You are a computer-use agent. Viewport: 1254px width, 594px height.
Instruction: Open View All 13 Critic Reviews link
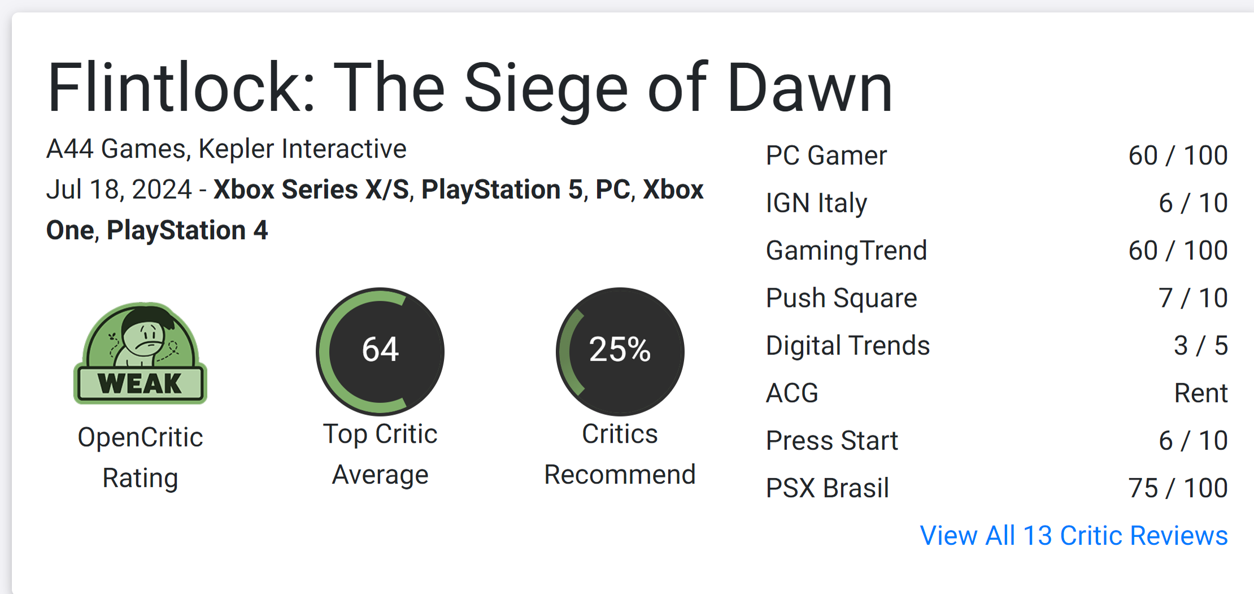pos(1074,535)
